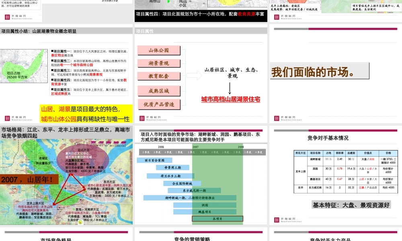
Task: Click the text 山居社区、城市、生态、景观
Action: point(231,73)
